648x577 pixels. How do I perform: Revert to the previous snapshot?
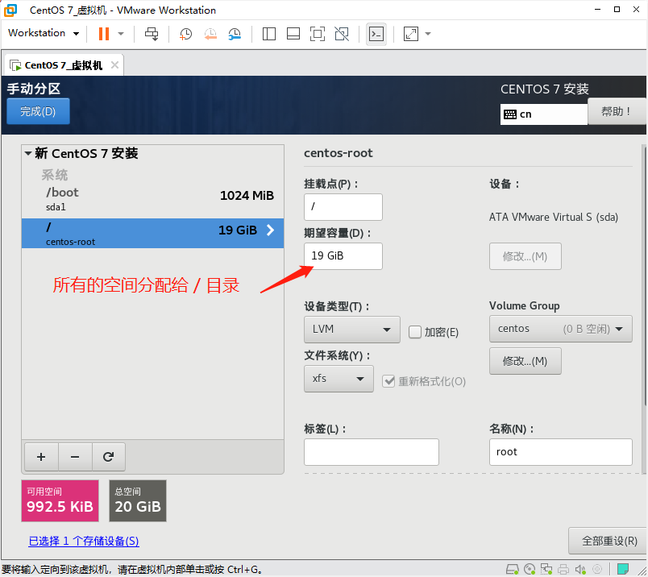pos(210,34)
